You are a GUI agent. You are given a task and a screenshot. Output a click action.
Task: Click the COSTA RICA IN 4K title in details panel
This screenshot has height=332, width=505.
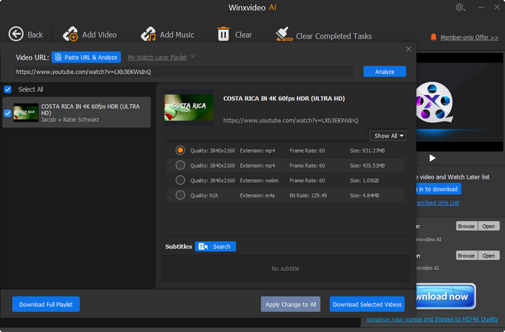point(284,99)
